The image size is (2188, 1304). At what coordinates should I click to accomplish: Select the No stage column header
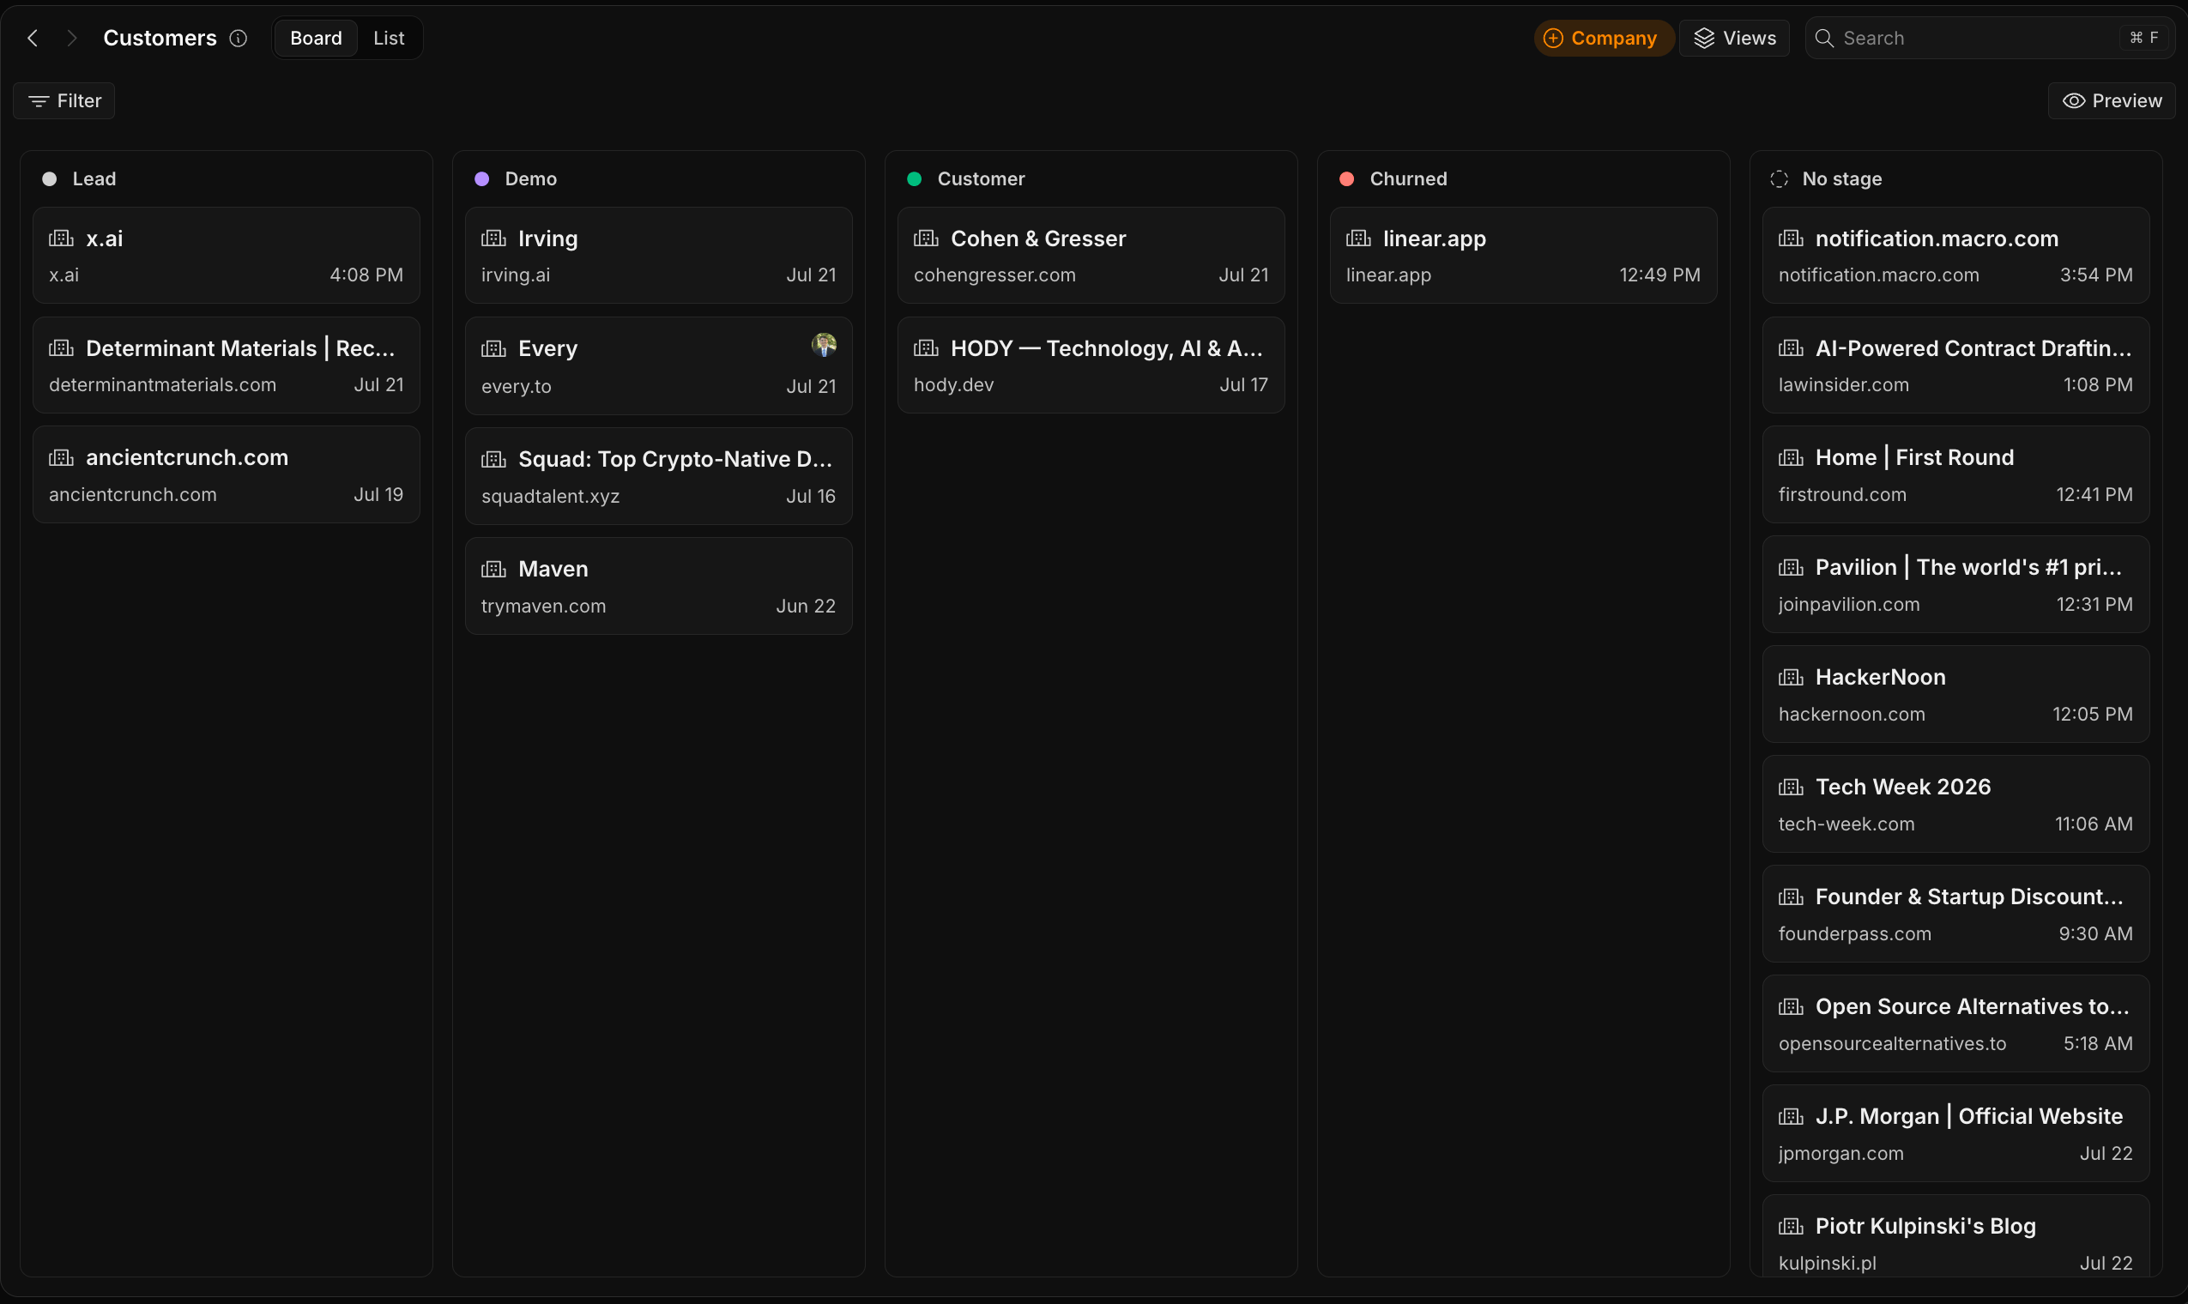pos(1842,179)
